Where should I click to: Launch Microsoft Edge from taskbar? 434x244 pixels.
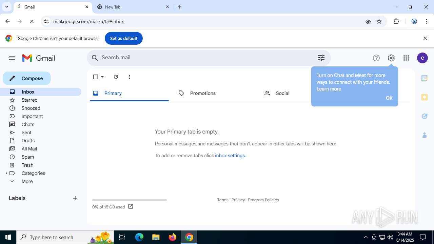[x=139, y=237]
